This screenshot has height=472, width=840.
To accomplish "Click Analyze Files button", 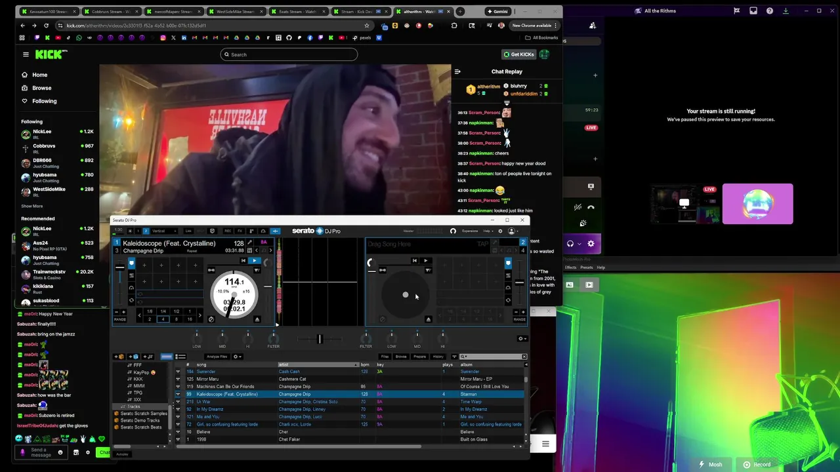I will pos(217,357).
